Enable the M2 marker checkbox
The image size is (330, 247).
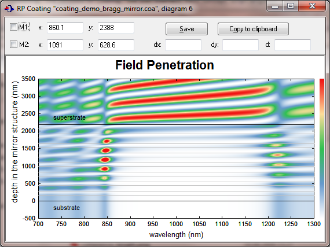[13, 45]
